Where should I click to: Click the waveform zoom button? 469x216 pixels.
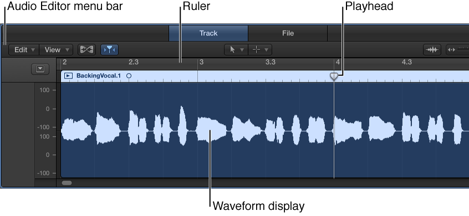click(432, 50)
